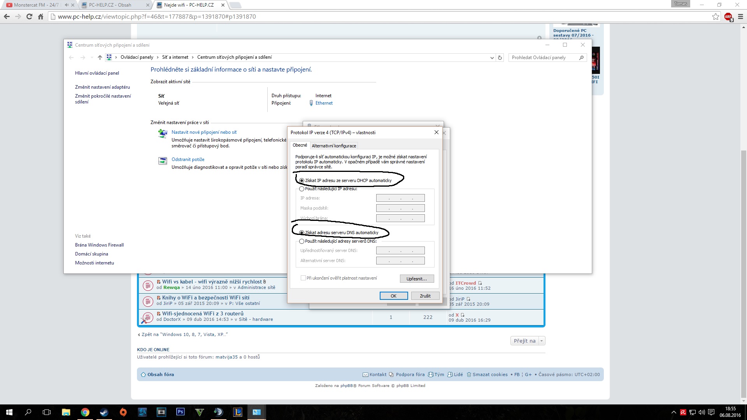The image size is (747, 420).
Task: Expand the Control Panel address bar dropdown
Action: tap(492, 58)
